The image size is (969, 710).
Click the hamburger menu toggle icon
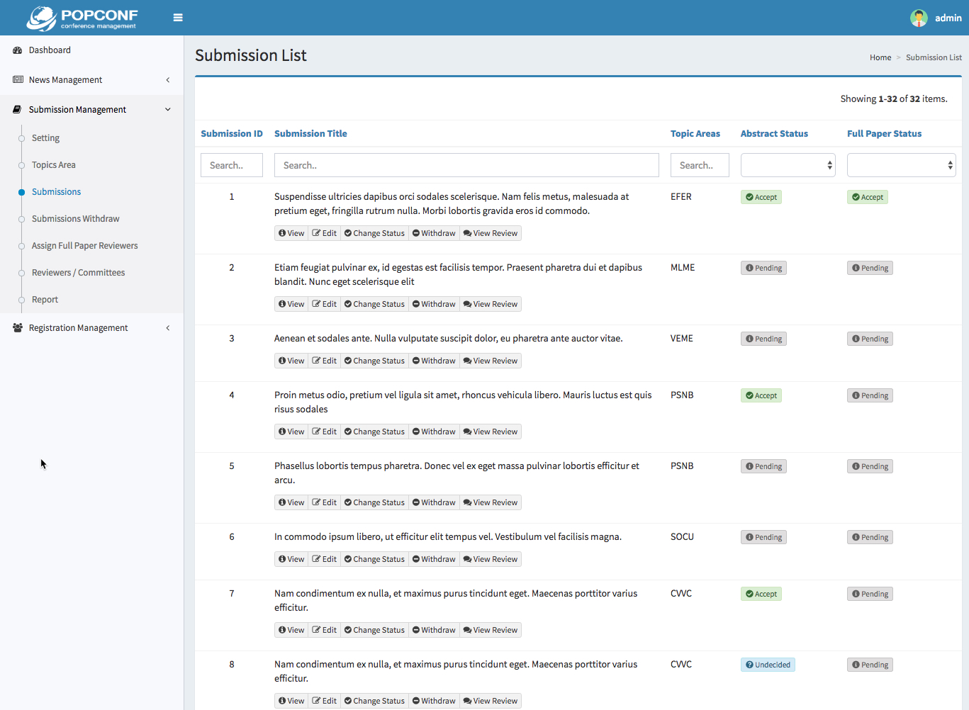178,18
